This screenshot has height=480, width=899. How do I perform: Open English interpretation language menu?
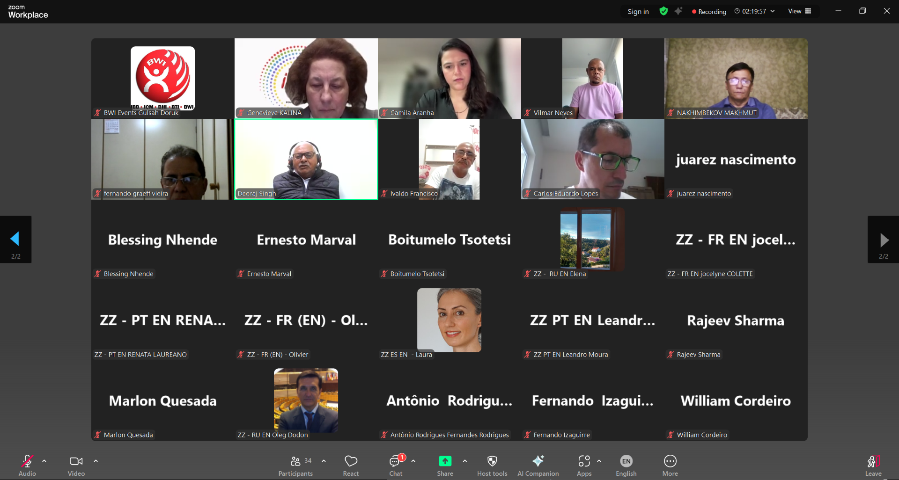pos(626,465)
